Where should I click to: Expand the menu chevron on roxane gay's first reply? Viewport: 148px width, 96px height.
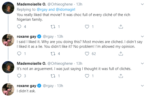coord(142,36)
